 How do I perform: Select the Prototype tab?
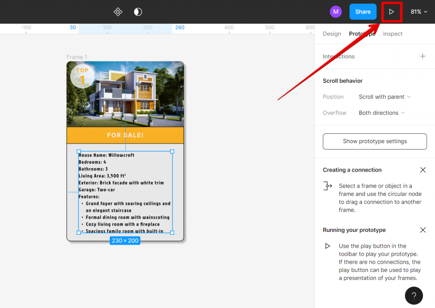click(362, 34)
